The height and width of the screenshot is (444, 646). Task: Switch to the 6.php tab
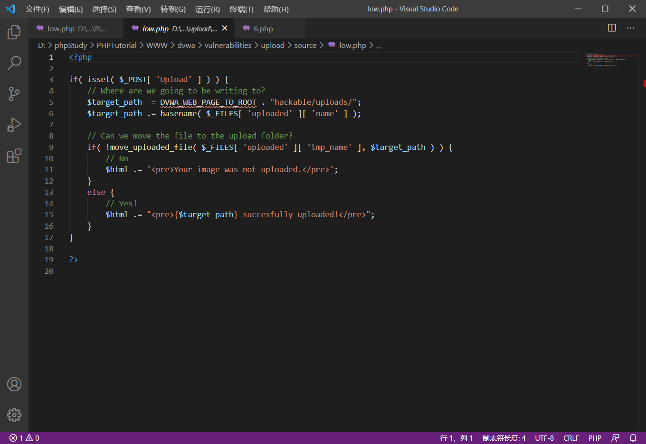point(263,28)
